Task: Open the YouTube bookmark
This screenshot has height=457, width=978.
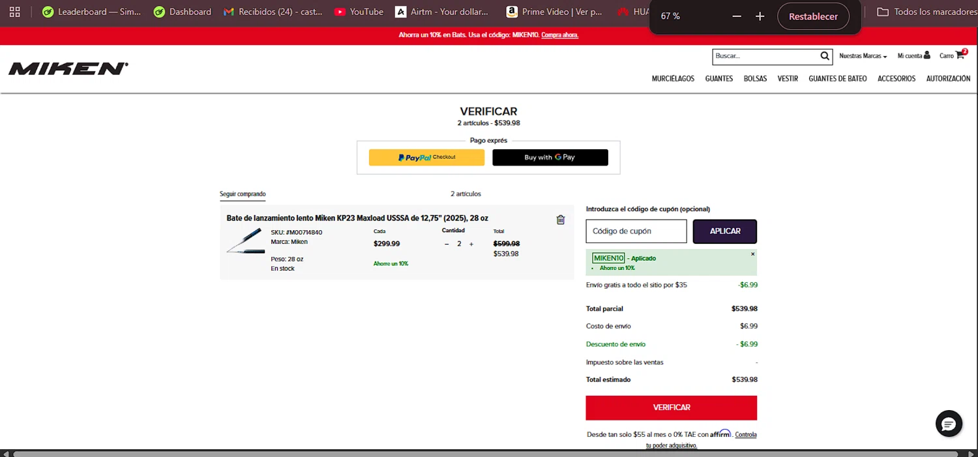Action: tap(359, 12)
